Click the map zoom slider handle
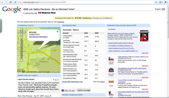This screenshot has height=98, width=169. [22, 45]
